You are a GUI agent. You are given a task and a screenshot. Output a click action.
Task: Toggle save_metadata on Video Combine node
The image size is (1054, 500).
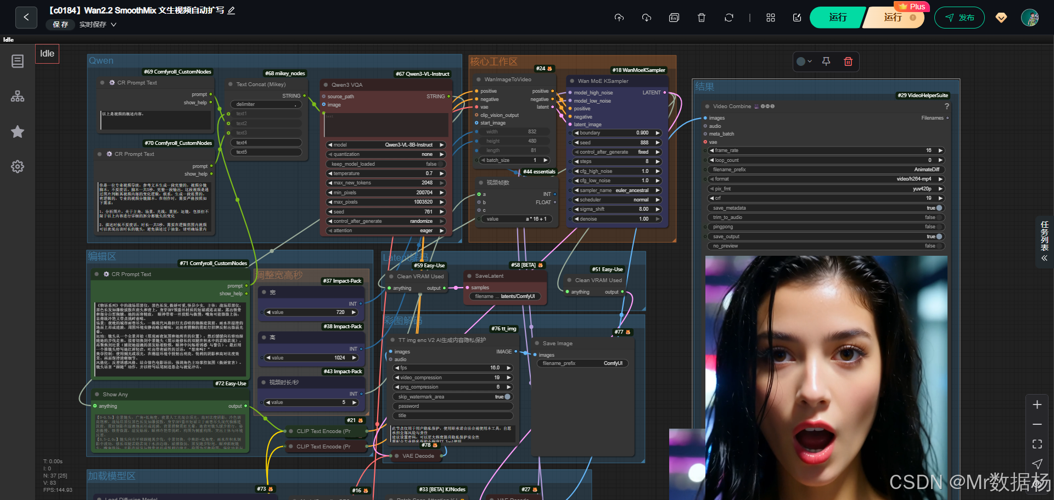(826, 208)
